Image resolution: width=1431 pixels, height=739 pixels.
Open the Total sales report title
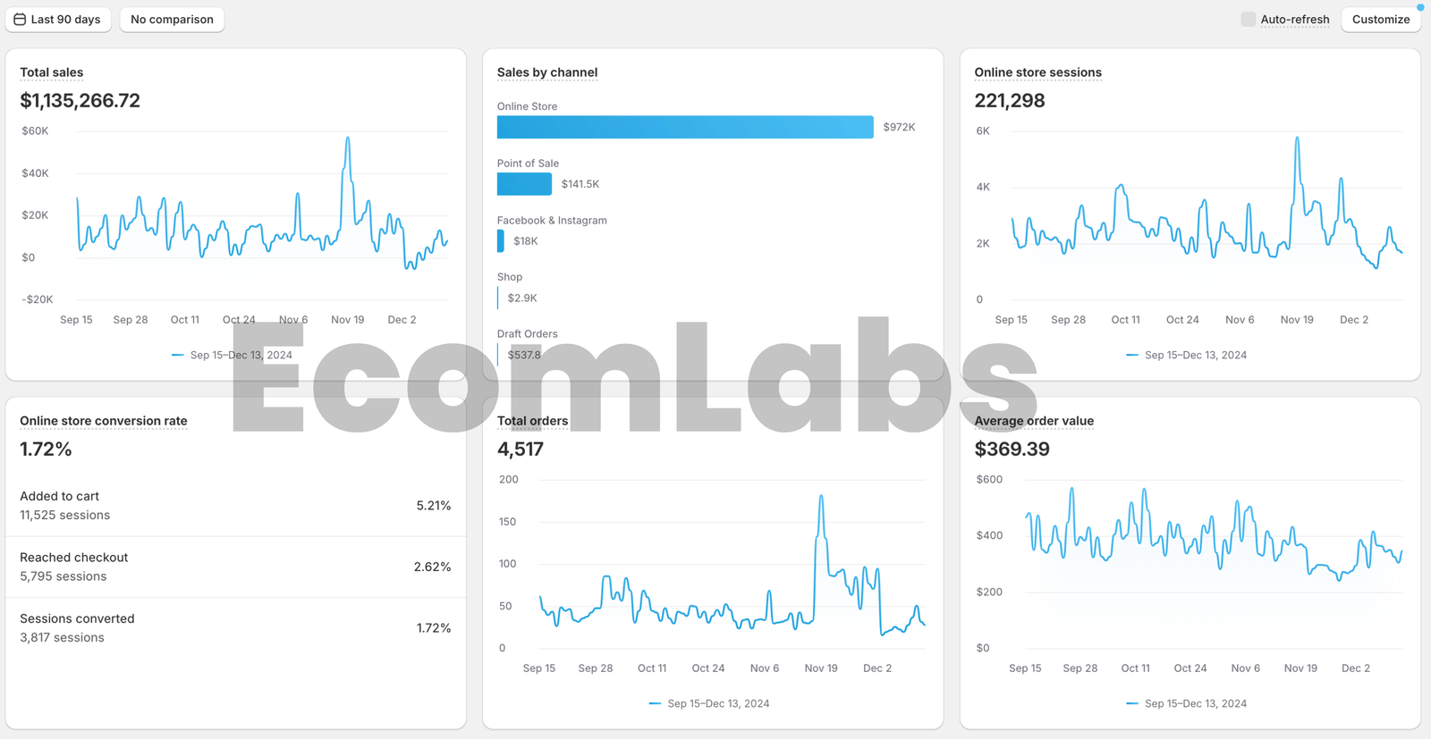[x=51, y=72]
